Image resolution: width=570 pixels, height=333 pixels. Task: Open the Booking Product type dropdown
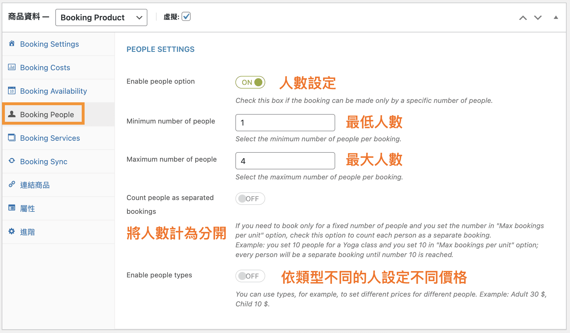pyautogui.click(x=101, y=17)
